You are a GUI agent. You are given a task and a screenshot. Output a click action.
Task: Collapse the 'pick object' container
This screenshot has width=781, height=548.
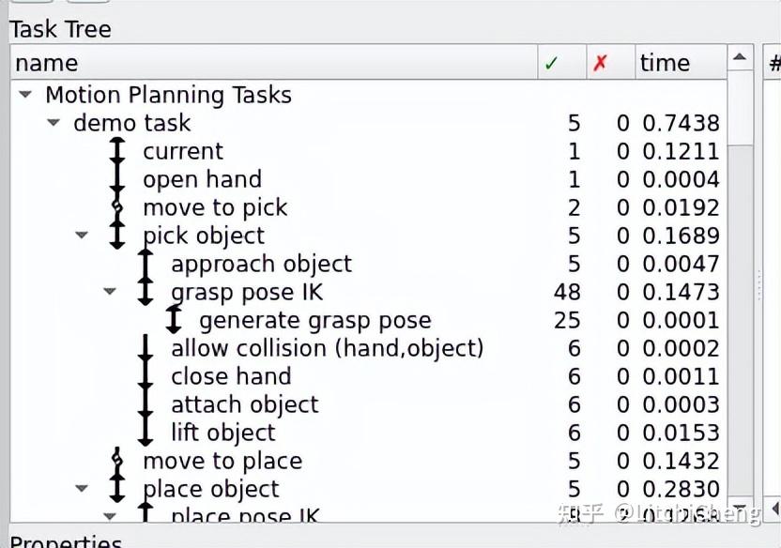(83, 236)
